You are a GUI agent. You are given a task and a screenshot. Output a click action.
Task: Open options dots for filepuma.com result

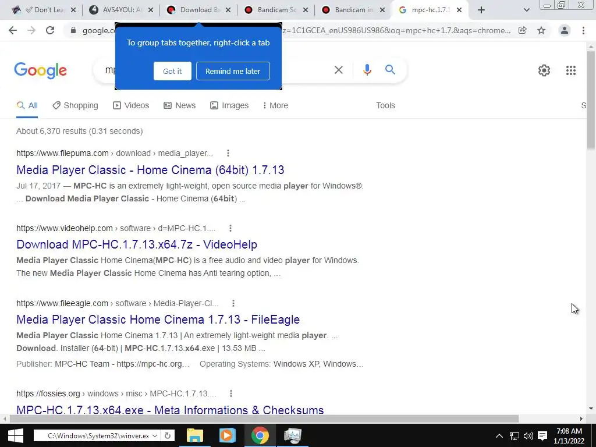(228, 153)
